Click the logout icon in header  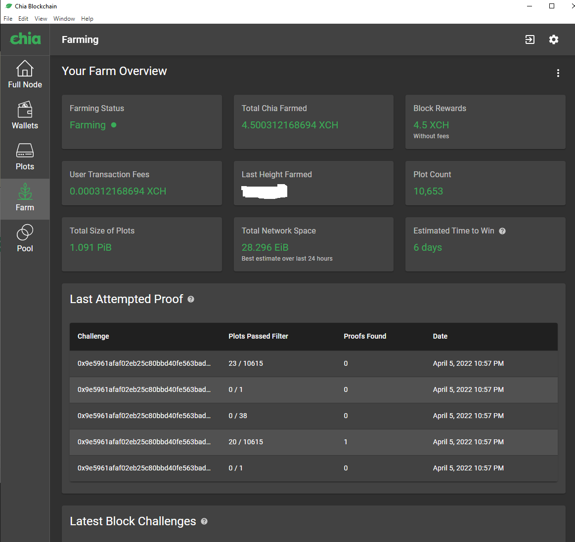[x=530, y=39]
